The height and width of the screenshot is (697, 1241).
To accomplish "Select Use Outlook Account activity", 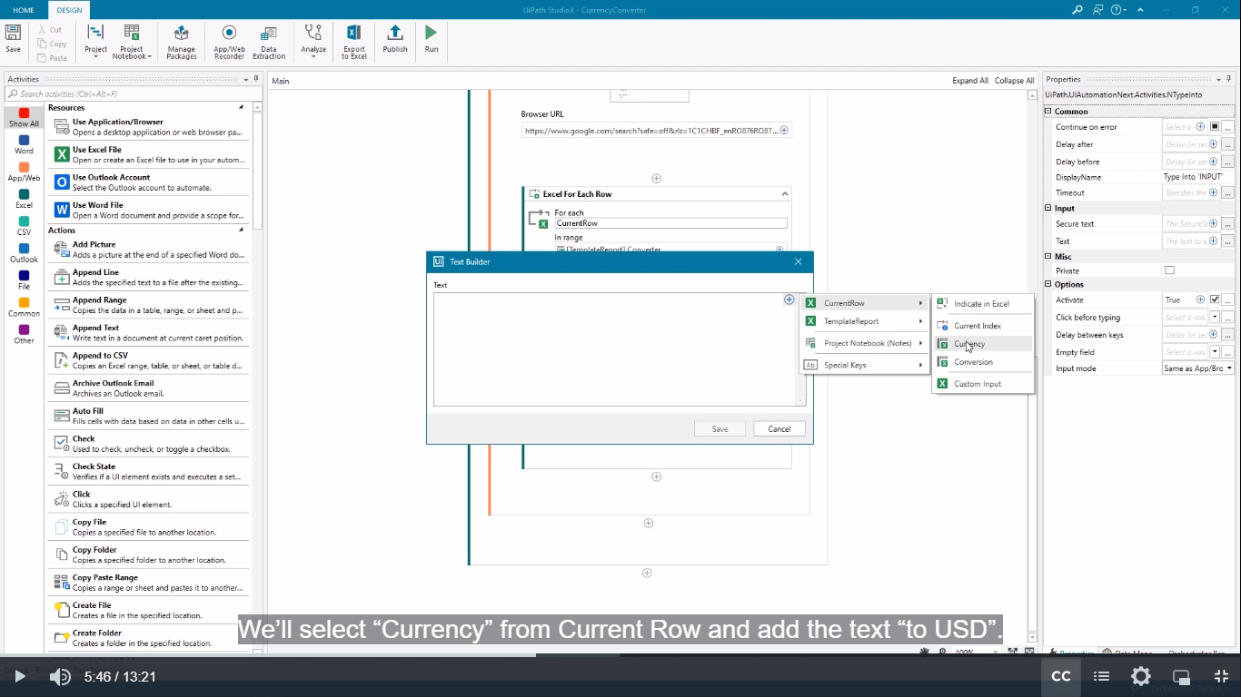I will (148, 182).
